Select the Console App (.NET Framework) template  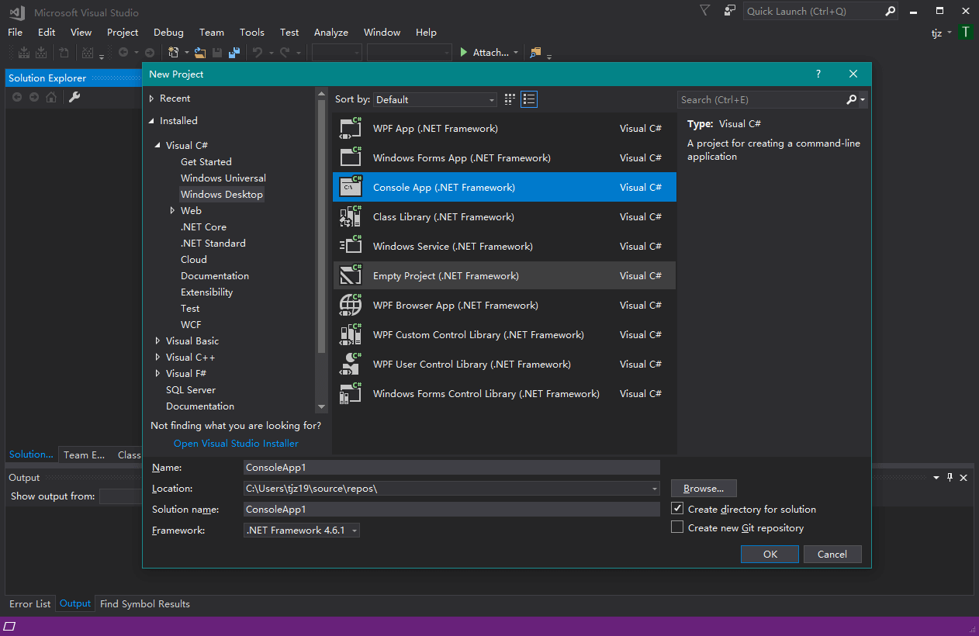click(504, 188)
